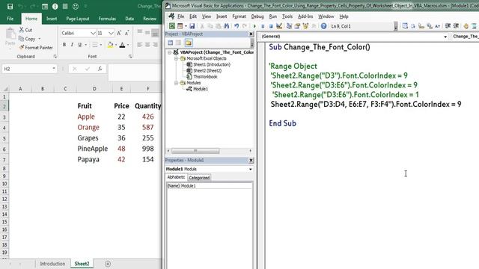
Task: Click the Fill Color bucket swatch
Action: point(110,45)
